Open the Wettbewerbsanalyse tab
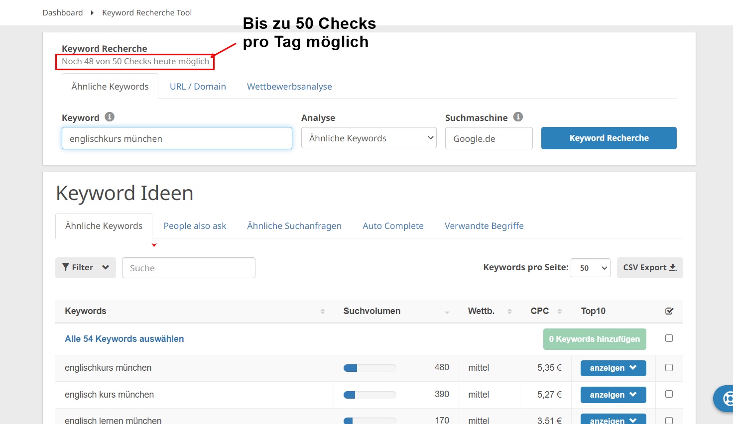The height and width of the screenshot is (424, 733). pos(289,87)
